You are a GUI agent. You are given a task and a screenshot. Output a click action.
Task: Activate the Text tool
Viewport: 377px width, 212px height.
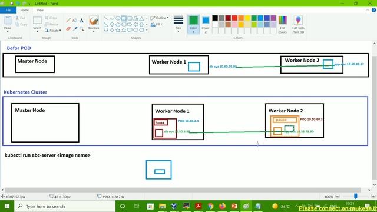[x=81, y=21]
